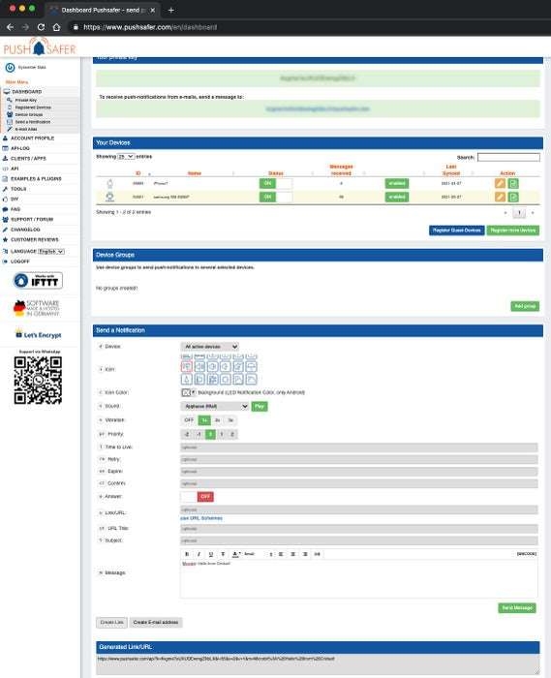The image size is (551, 678).
Task: Open ACCOUNT PROFILE in the sidebar menu
Action: coord(32,139)
